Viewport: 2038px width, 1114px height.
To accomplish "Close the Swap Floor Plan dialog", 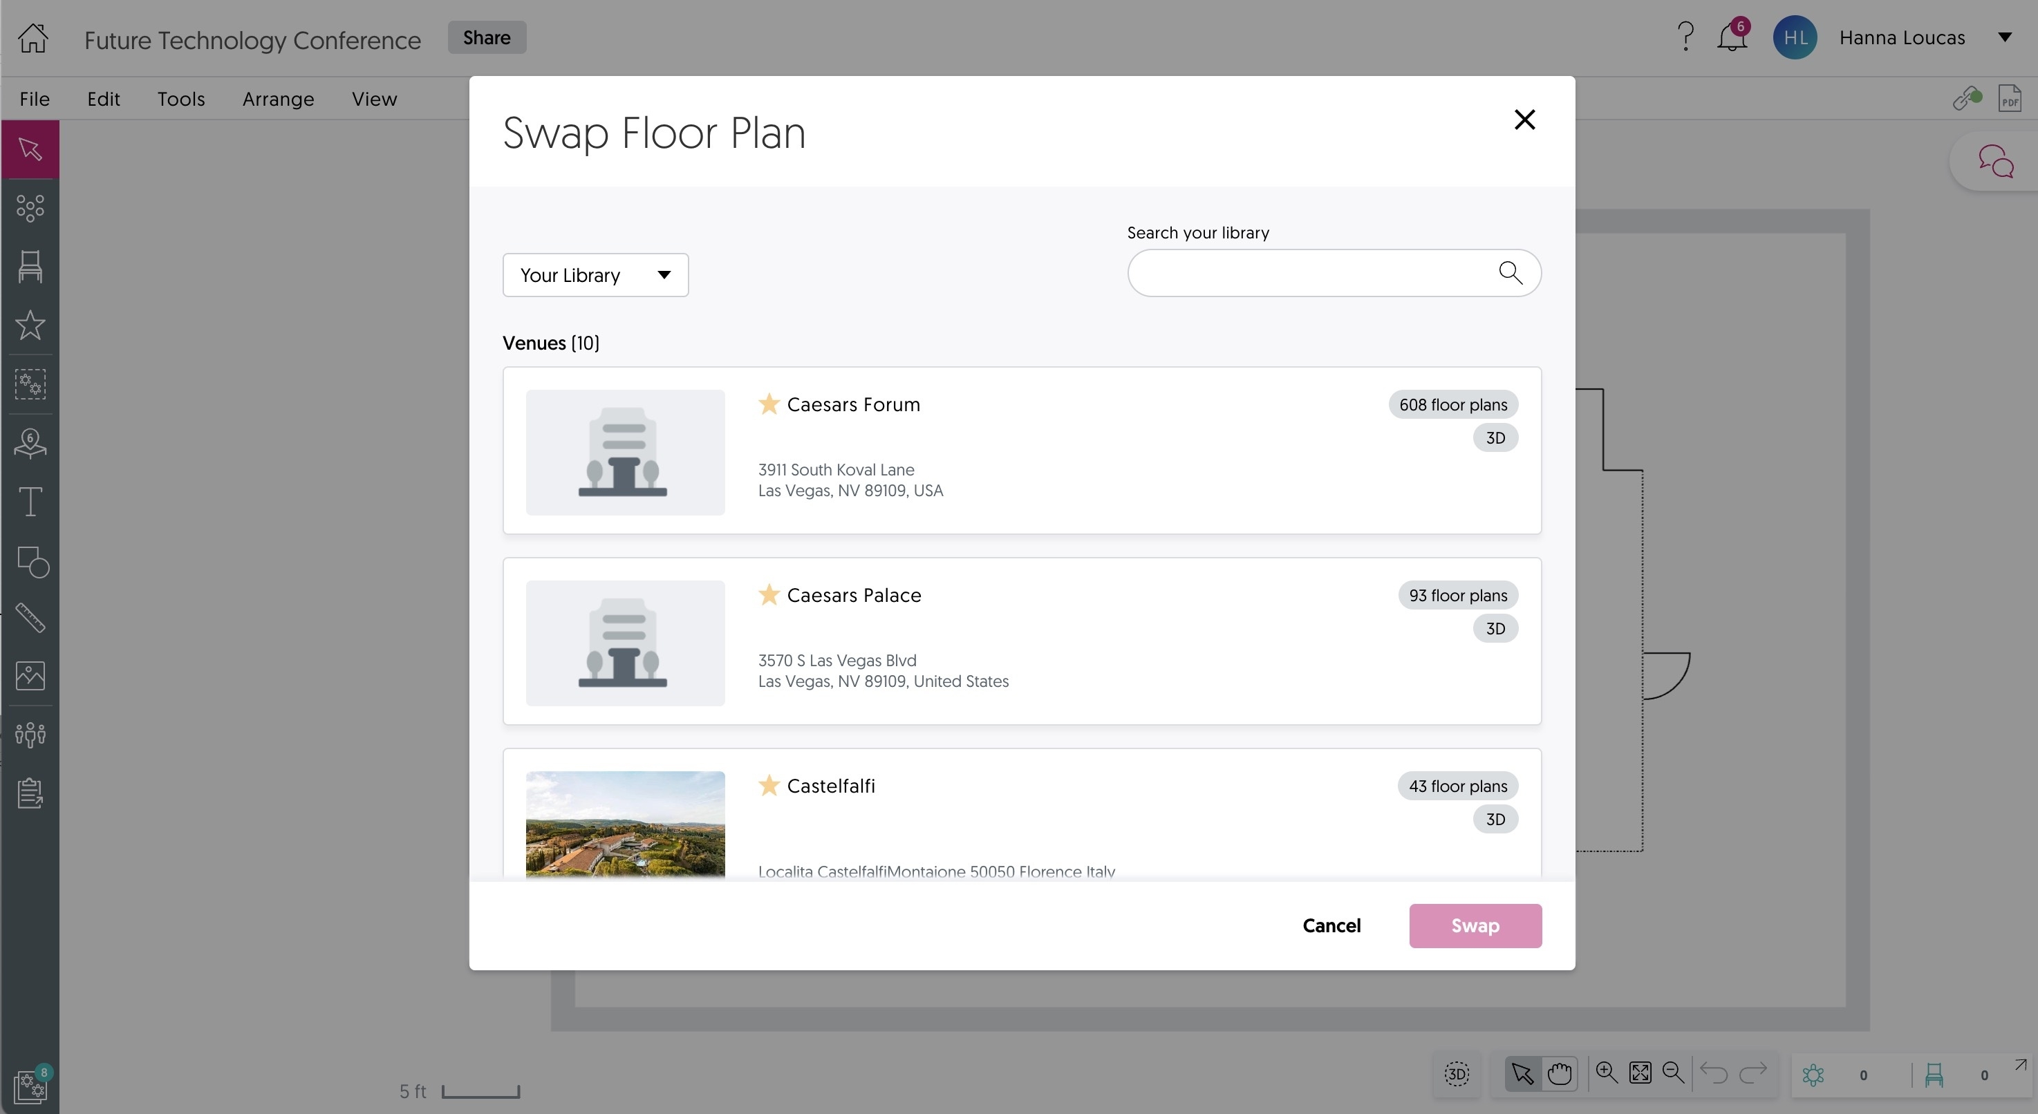I will (x=1524, y=120).
